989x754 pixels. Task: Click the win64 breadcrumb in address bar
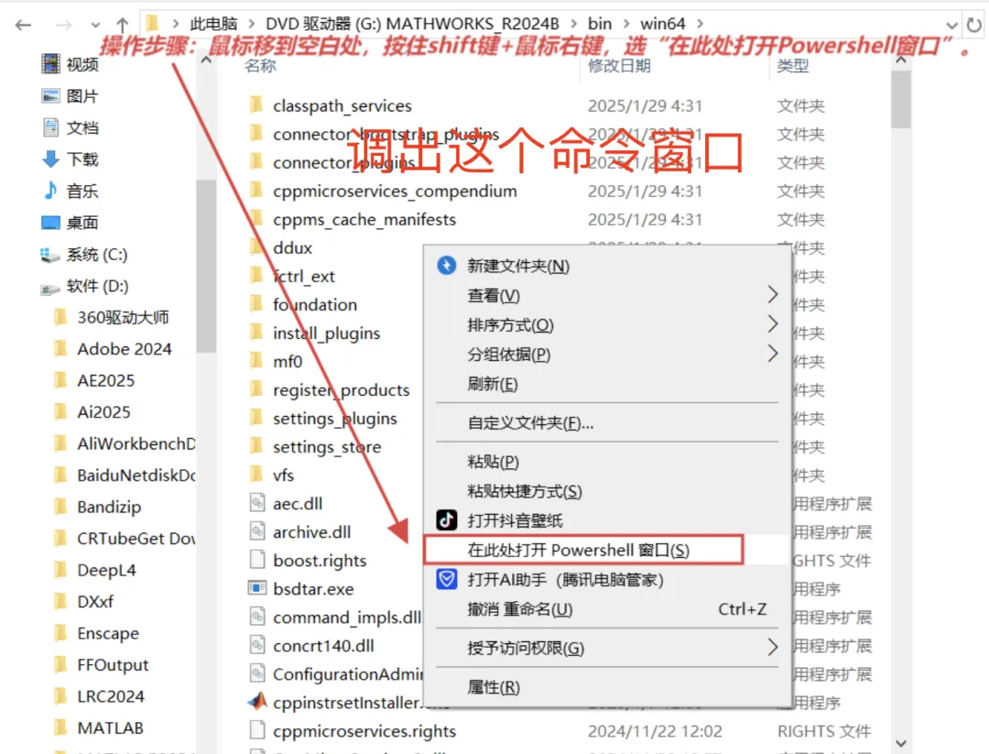click(662, 24)
